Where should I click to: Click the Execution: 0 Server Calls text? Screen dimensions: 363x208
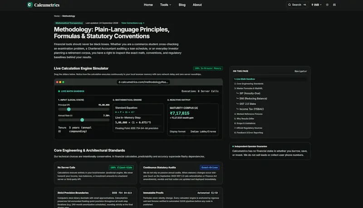(200, 91)
